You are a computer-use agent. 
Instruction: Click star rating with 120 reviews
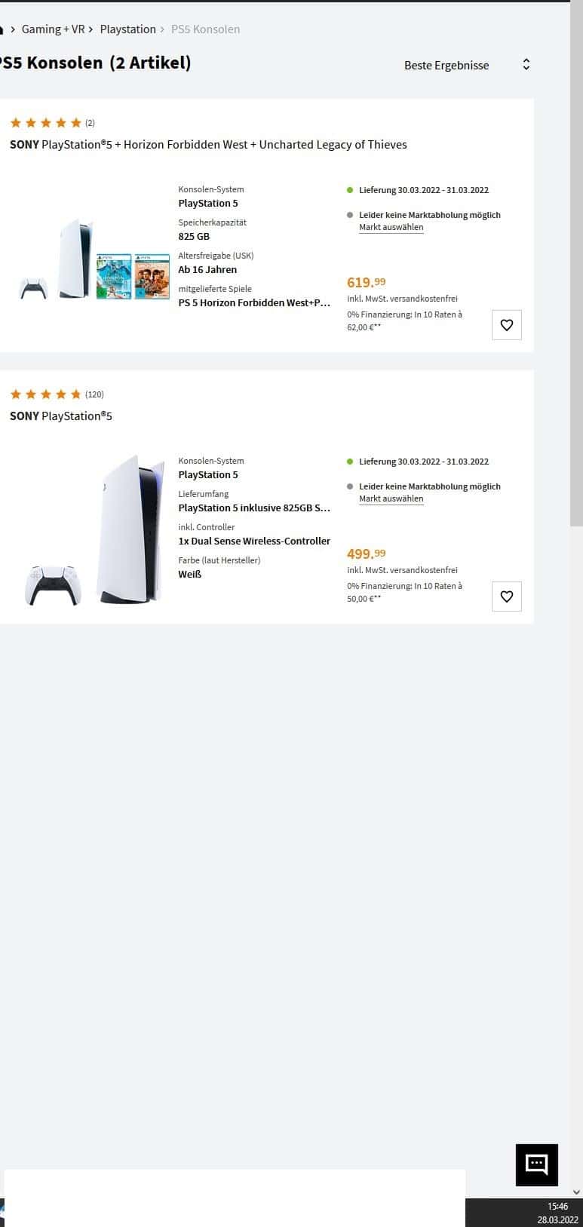pos(45,394)
